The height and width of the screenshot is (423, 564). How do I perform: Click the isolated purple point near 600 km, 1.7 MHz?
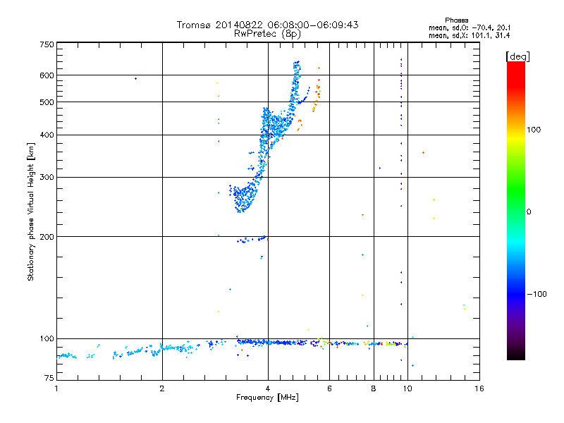click(135, 78)
